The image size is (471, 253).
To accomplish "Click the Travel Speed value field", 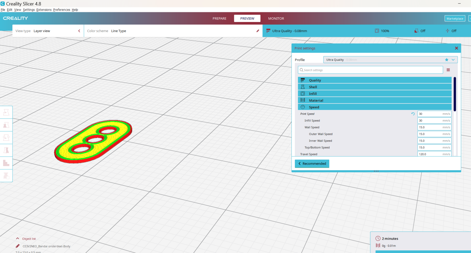I will coord(434,154).
